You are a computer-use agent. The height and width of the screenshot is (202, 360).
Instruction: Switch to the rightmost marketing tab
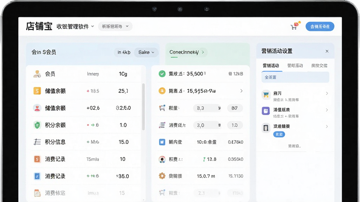pos(319,66)
